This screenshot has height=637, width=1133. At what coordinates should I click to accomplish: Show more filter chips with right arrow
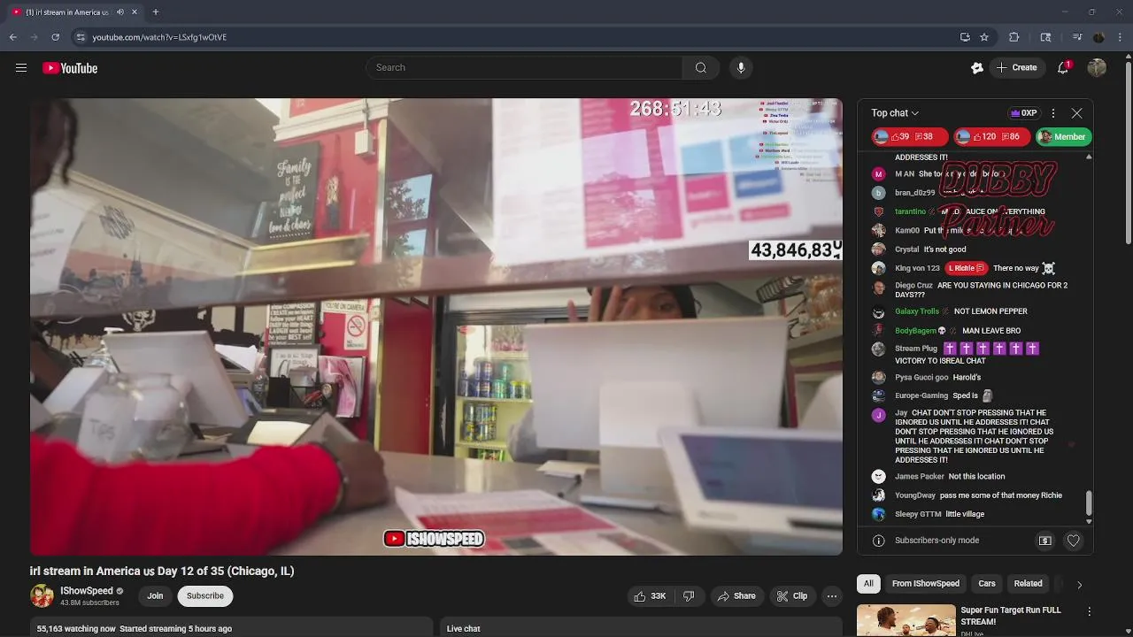1079,584
